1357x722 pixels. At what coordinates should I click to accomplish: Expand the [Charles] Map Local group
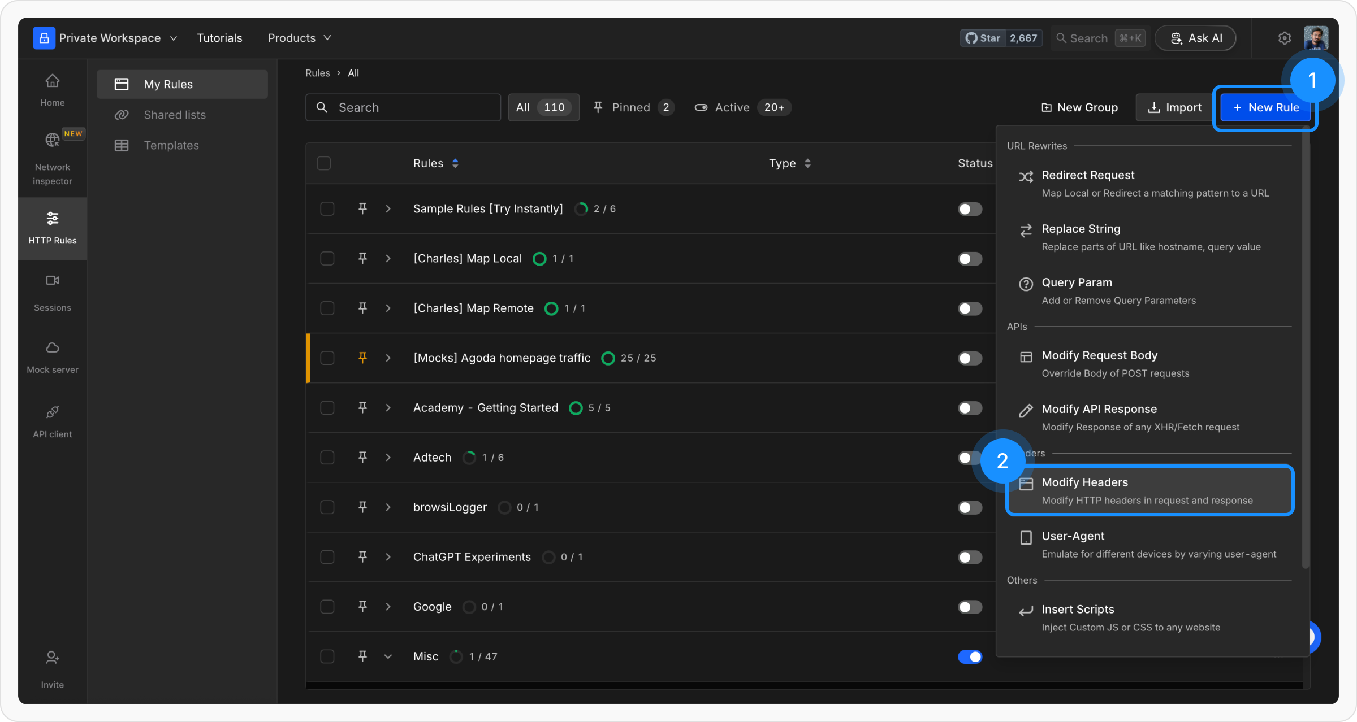(388, 258)
